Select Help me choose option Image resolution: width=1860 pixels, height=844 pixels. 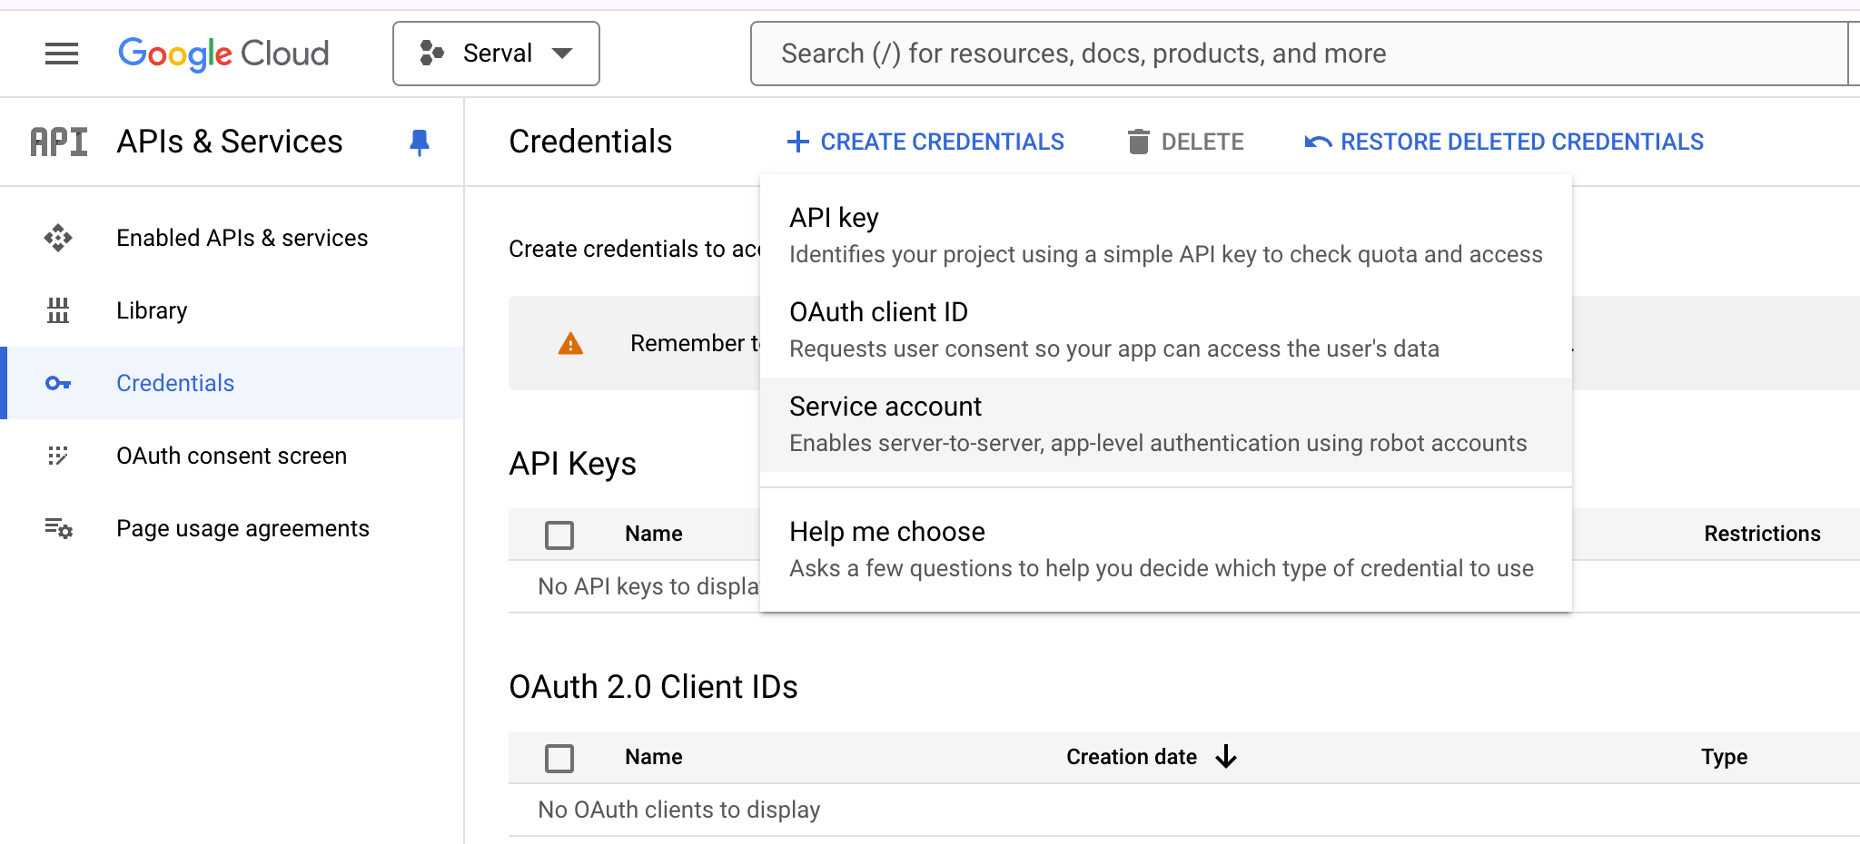pyautogui.click(x=1166, y=550)
